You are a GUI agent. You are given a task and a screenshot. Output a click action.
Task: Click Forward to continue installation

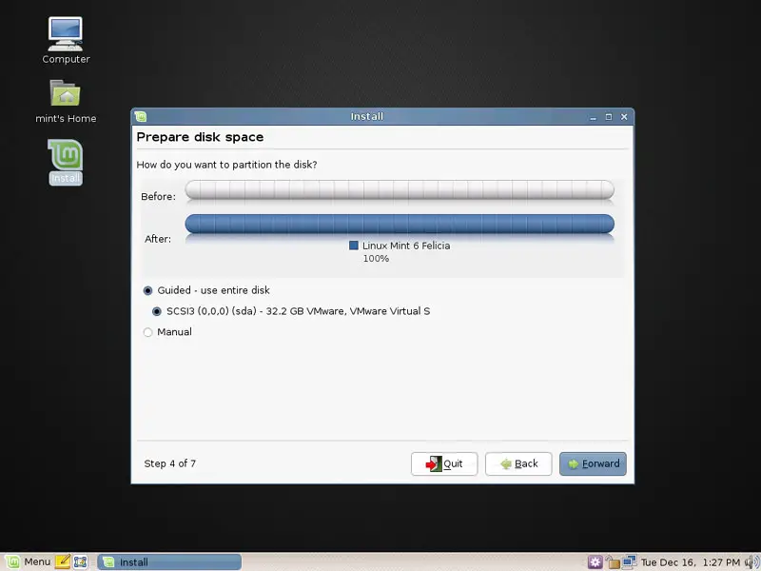(x=593, y=463)
